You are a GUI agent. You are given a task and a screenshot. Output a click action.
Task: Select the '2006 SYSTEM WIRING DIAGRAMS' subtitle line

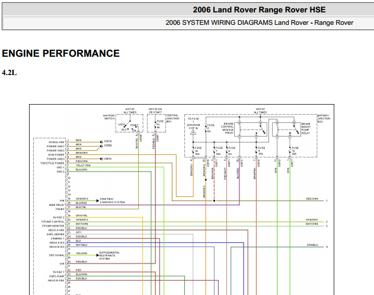(x=259, y=22)
